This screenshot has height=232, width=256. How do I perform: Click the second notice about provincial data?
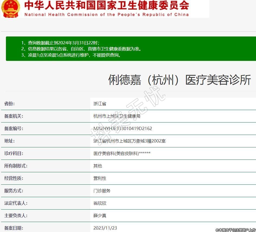tap(81, 49)
